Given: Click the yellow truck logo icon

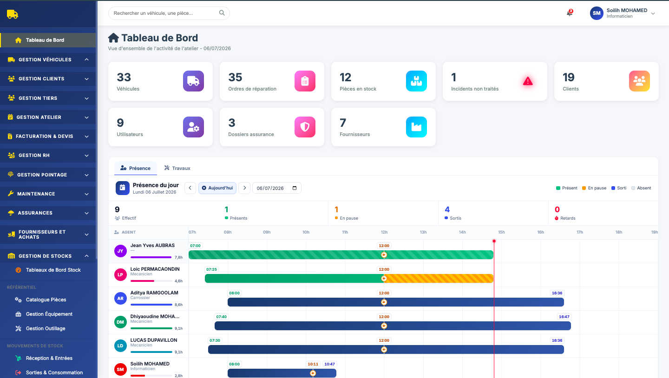Looking at the screenshot, I should tap(13, 14).
